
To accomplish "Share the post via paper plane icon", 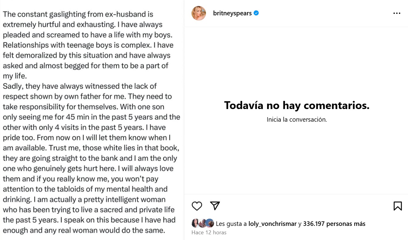I will point(215,206).
